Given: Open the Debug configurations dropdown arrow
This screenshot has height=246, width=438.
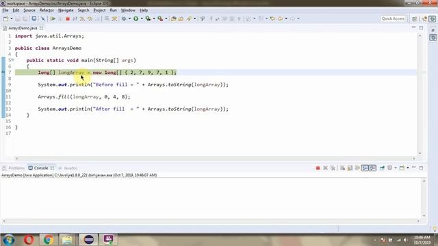Looking at the screenshot, I should pos(129,18).
